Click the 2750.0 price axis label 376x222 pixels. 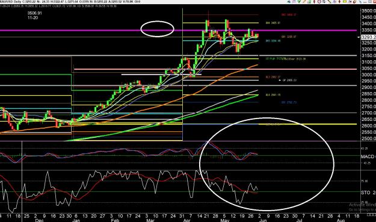tap(369, 106)
